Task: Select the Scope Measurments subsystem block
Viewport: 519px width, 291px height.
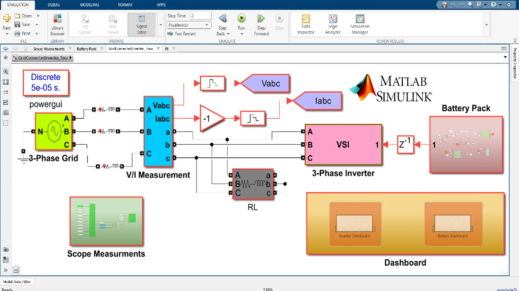Action: (106, 221)
